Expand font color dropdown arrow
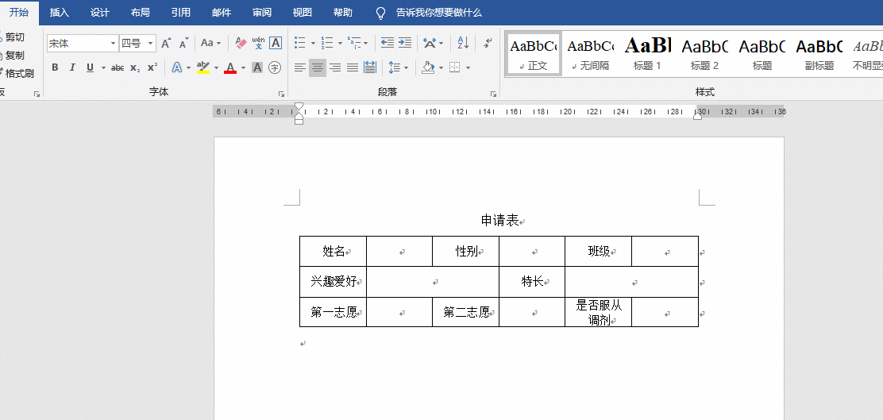This screenshot has height=420, width=883. coord(243,67)
